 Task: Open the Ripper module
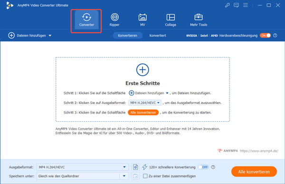[x=114, y=20]
